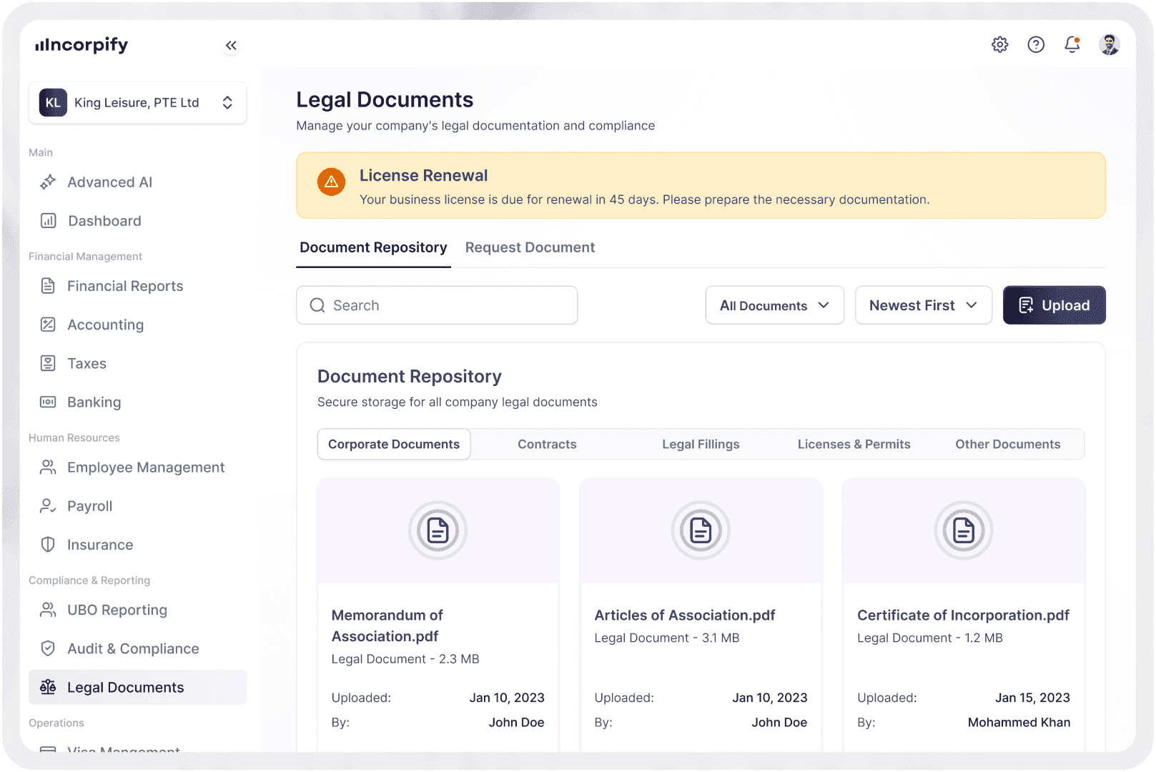Click inside the document search field
The width and height of the screenshot is (1156, 772).
(x=436, y=305)
